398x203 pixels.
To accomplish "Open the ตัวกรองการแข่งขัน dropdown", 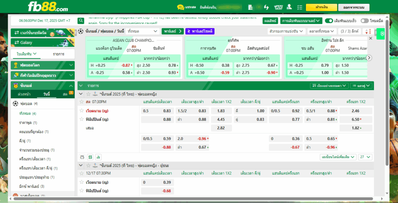I will coord(286,31).
